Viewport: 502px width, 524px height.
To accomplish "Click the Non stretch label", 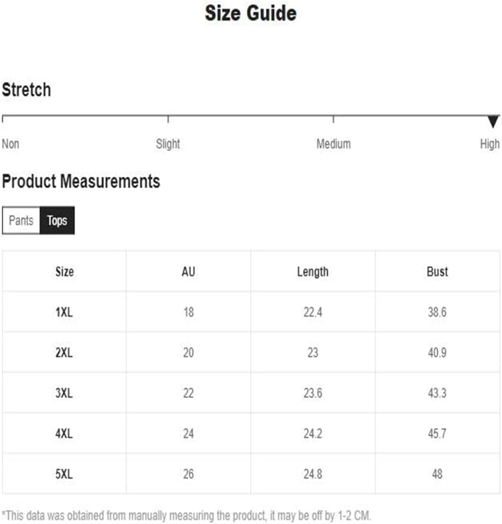I will click(x=10, y=144).
